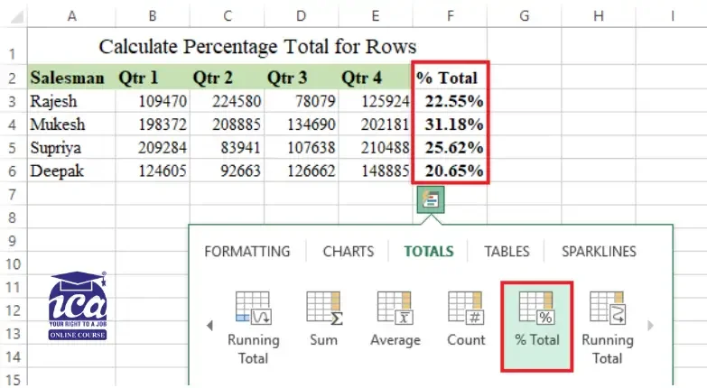Select cell with value 83941
707x388 pixels.
(x=228, y=148)
